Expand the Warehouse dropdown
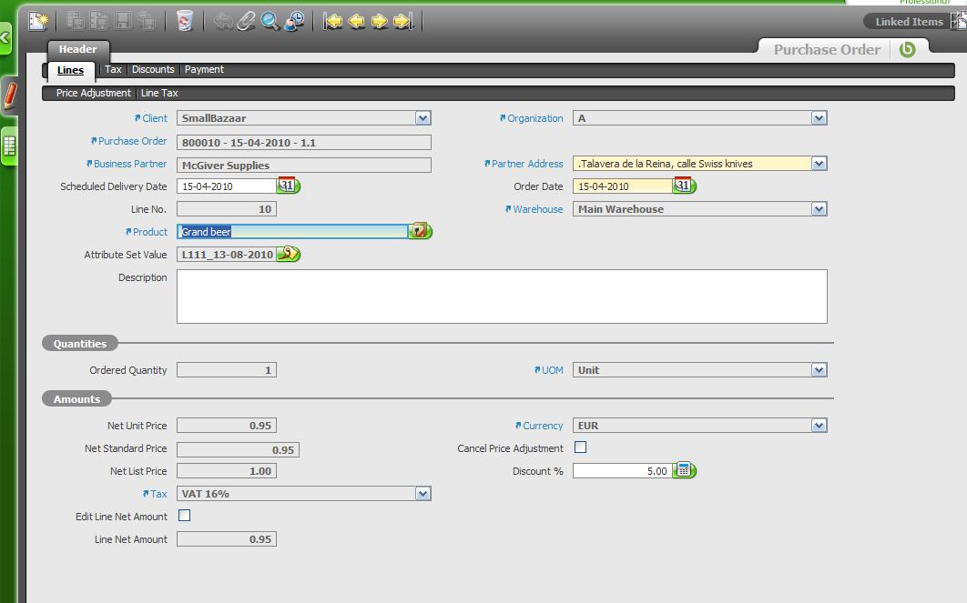Screen dimensions: 967x603 click(x=819, y=209)
